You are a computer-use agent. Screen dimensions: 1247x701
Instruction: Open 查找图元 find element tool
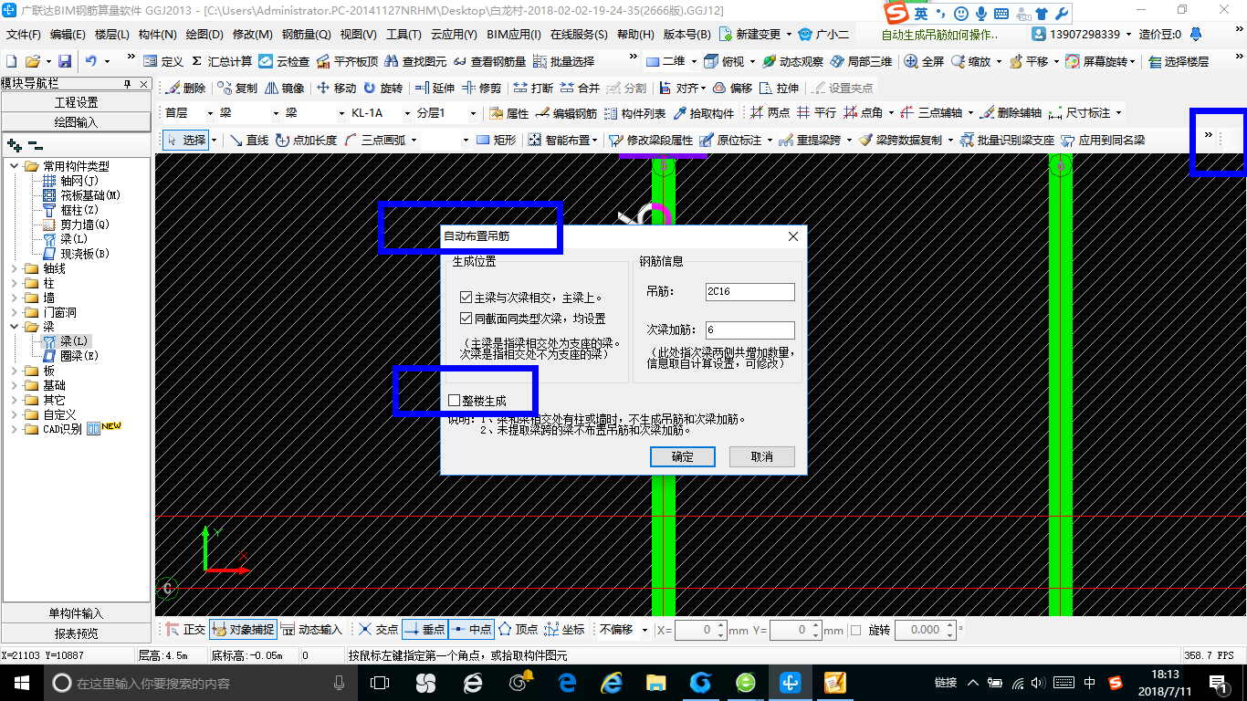click(415, 61)
